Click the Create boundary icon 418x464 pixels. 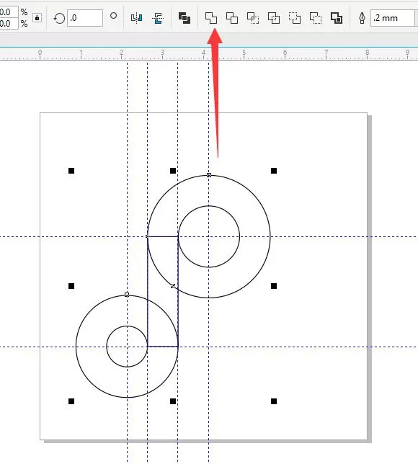pyautogui.click(x=337, y=18)
